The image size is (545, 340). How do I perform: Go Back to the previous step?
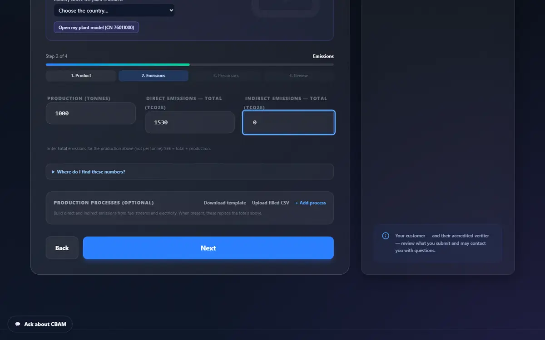(x=62, y=248)
